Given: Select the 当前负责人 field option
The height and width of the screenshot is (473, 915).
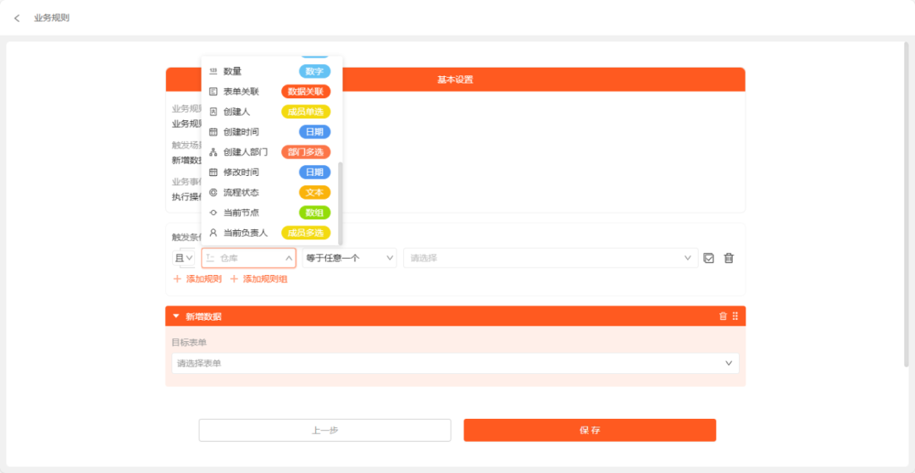Looking at the screenshot, I should 271,233.
